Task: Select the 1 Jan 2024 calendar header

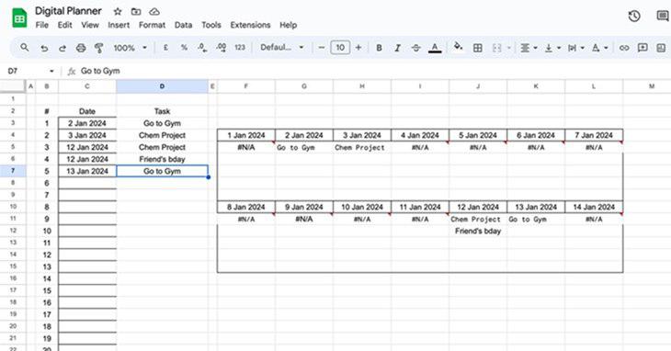Action: point(246,135)
